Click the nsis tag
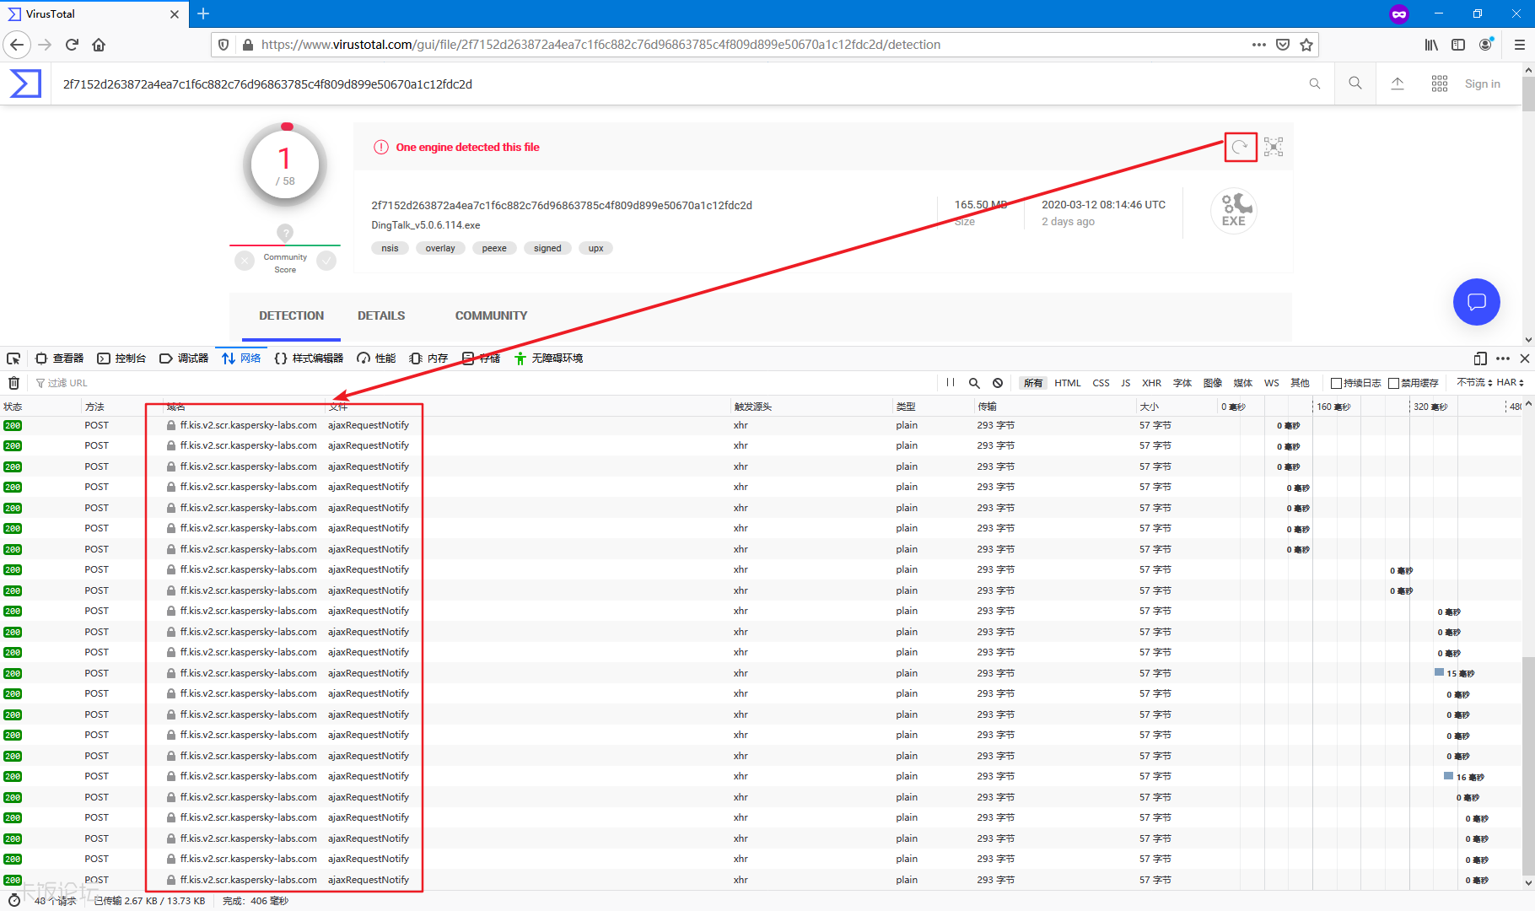This screenshot has width=1535, height=911. (390, 248)
